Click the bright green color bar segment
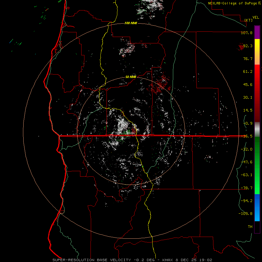This screenshot has height=262, width=262. click(257, 165)
